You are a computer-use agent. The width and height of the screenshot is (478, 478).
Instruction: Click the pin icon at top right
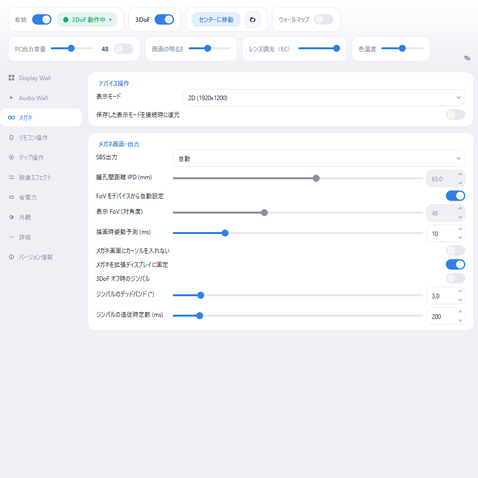[467, 58]
